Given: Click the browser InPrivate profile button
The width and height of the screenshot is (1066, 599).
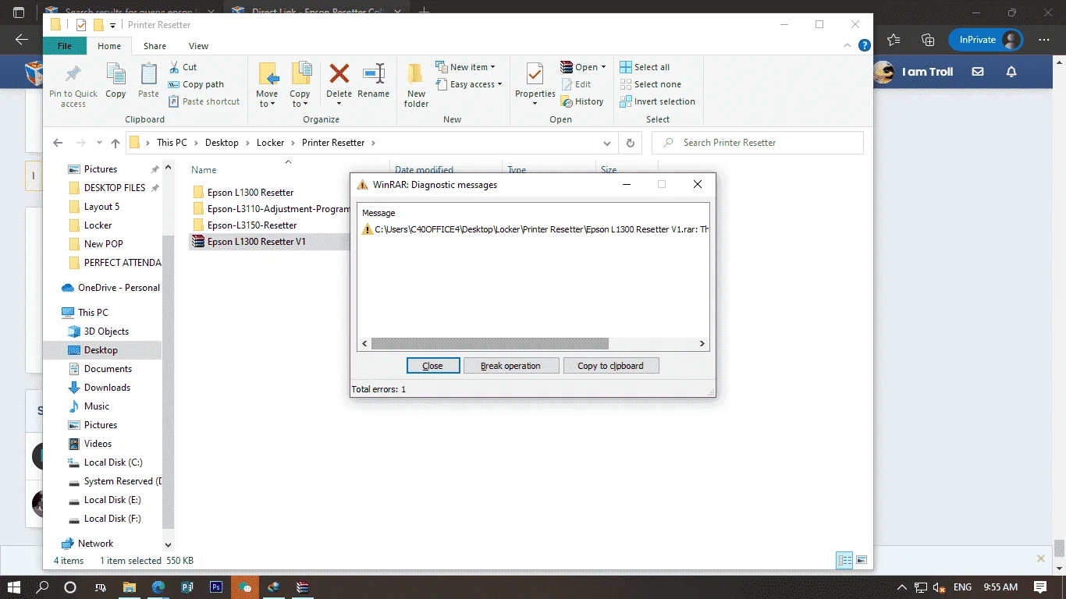Looking at the screenshot, I should 986,40.
